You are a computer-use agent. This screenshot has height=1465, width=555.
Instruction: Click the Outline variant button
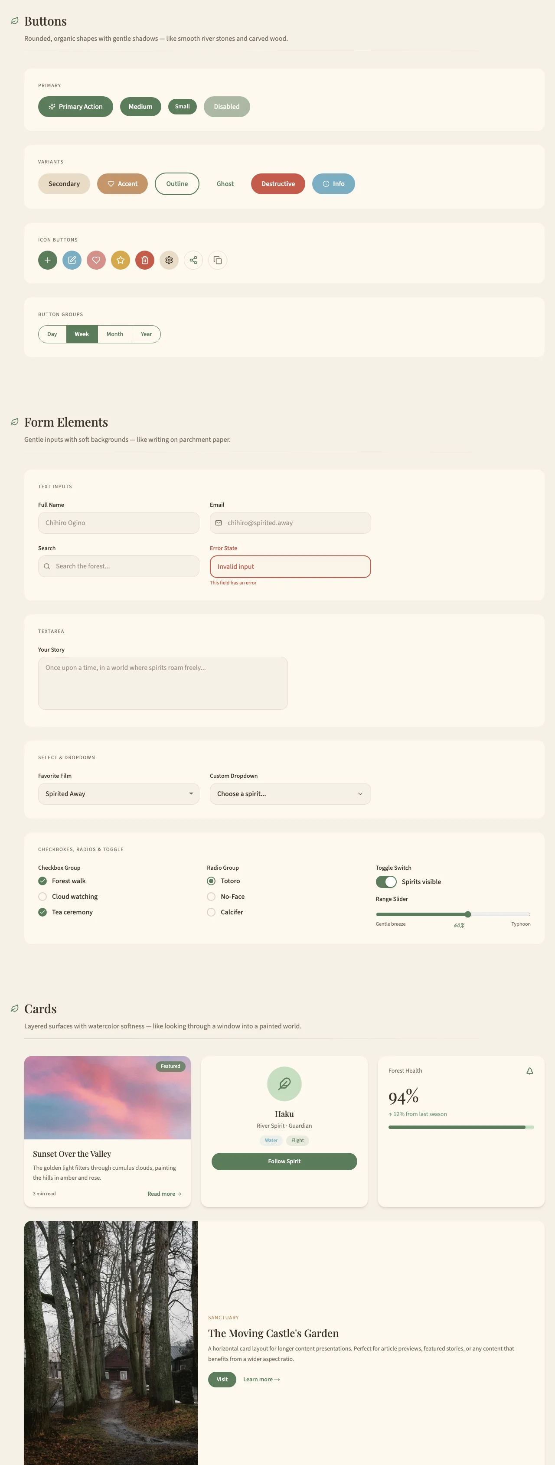[177, 184]
